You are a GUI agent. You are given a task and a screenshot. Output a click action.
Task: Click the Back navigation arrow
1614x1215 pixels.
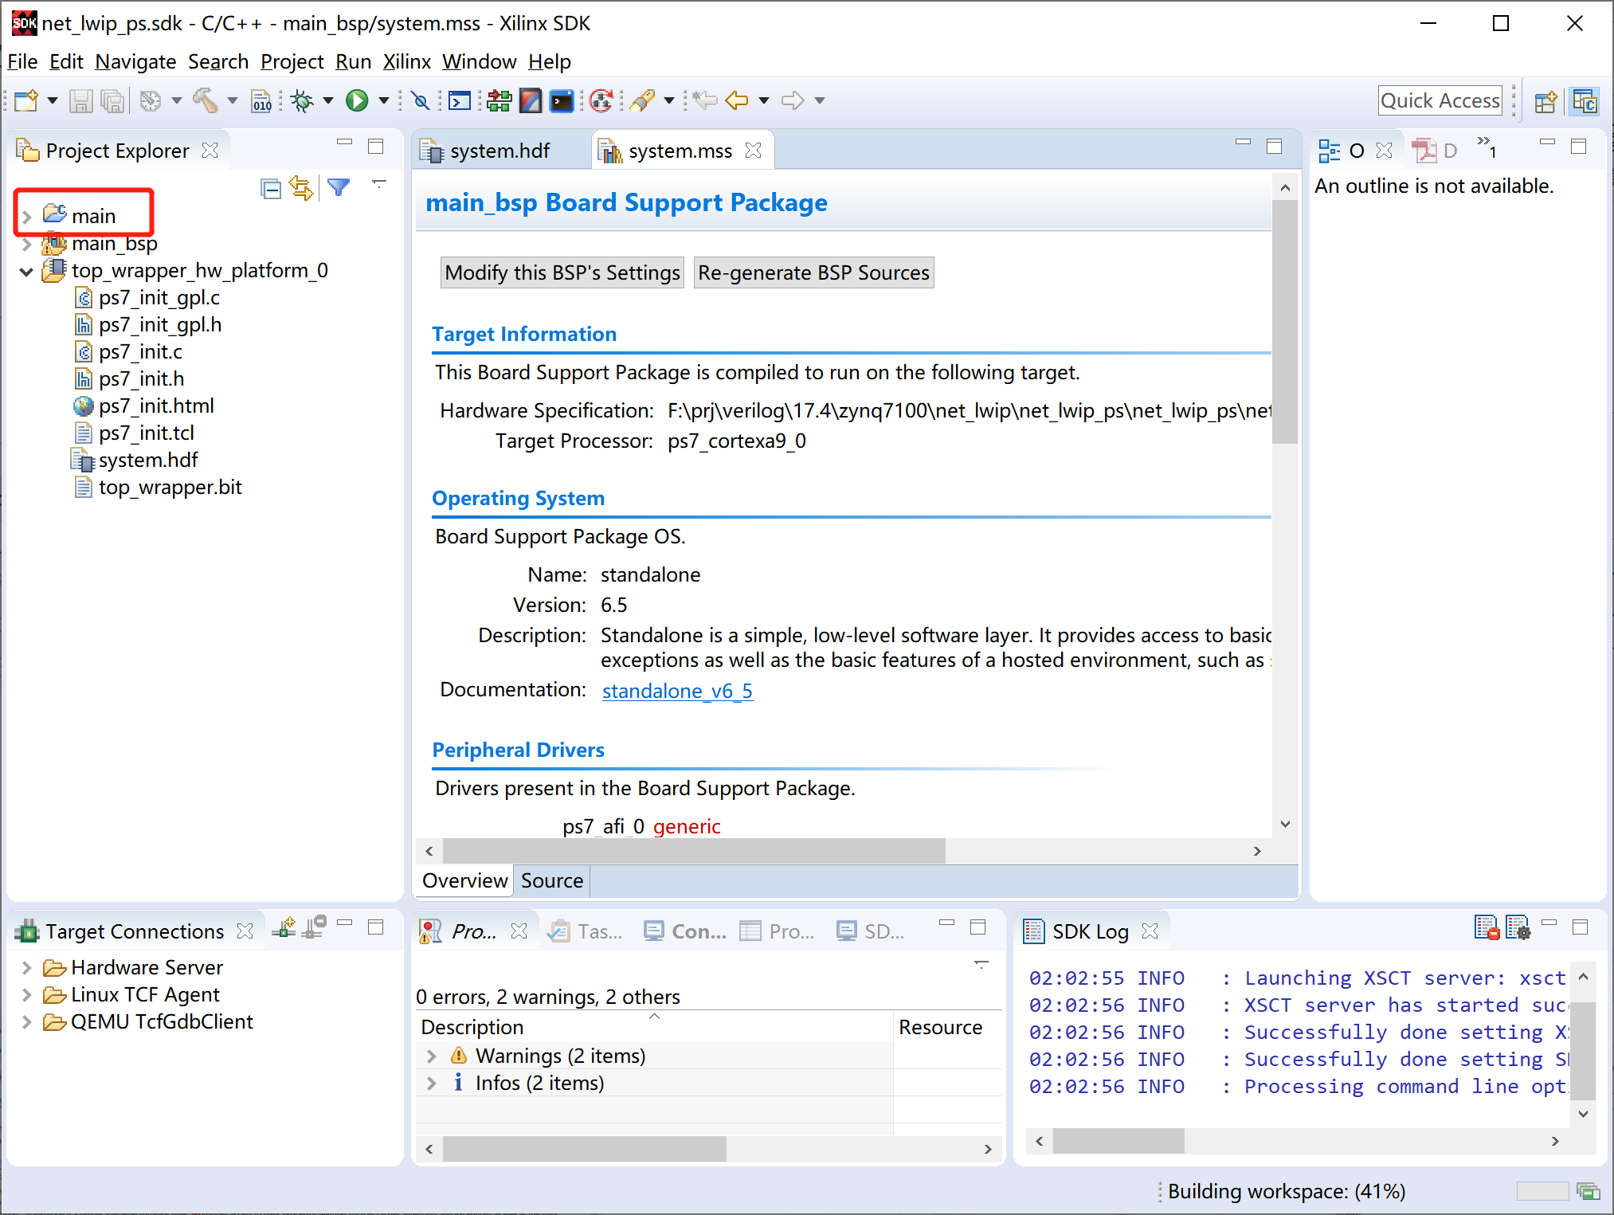point(736,101)
